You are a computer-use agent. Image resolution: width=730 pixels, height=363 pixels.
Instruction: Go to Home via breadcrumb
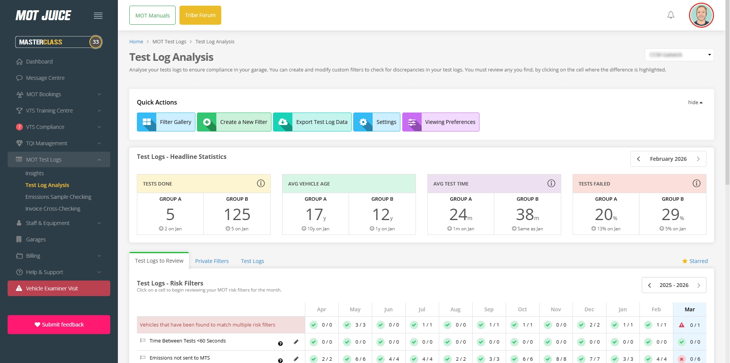[136, 41]
